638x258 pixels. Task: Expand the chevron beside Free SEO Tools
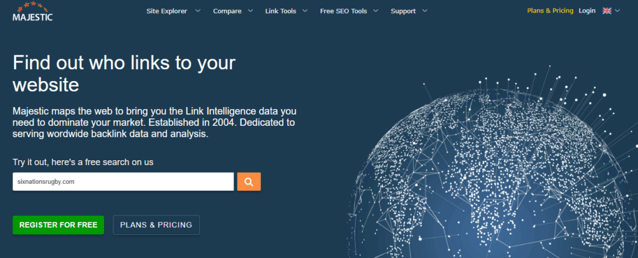(376, 11)
